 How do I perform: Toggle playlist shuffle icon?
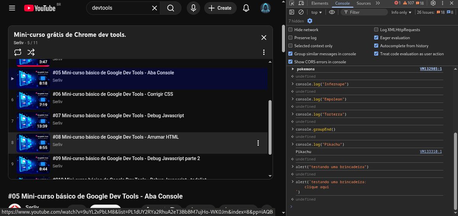point(31,52)
